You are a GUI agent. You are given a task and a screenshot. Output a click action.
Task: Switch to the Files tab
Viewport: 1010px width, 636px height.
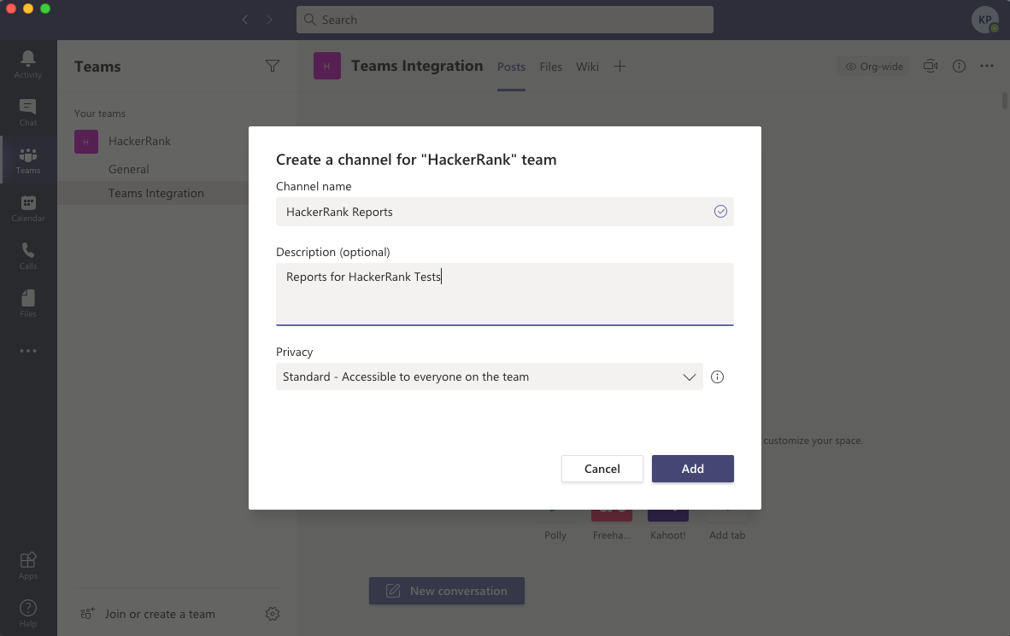click(x=551, y=67)
